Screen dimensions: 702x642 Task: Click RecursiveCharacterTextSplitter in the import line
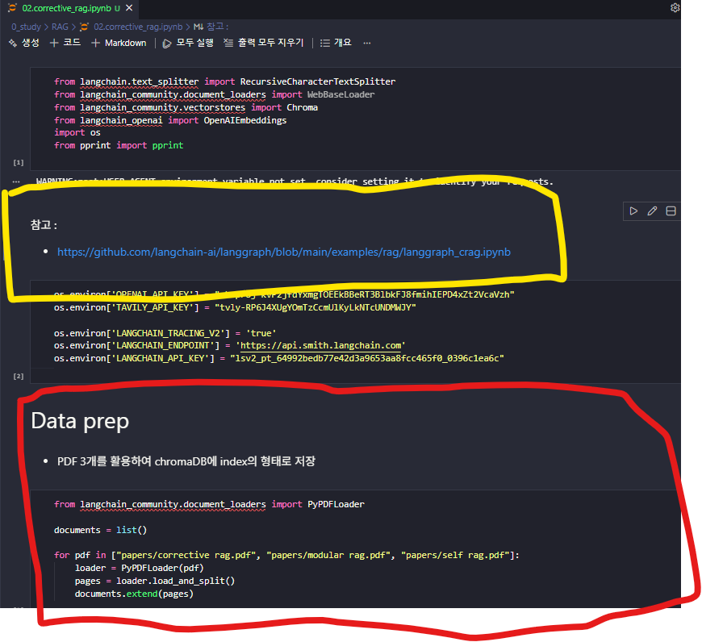pyautogui.click(x=318, y=81)
